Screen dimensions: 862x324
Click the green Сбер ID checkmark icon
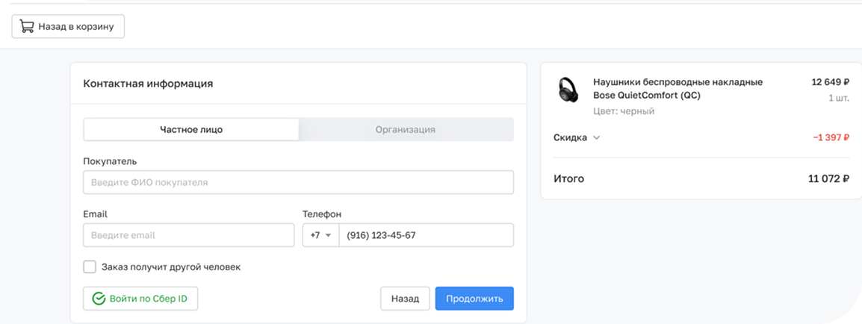[99, 299]
